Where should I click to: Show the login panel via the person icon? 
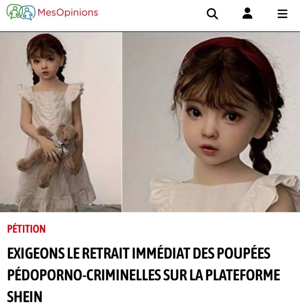247,13
